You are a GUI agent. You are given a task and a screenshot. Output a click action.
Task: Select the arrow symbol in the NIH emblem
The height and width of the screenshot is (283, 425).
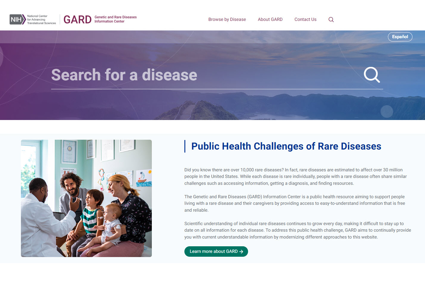(x=23, y=19)
